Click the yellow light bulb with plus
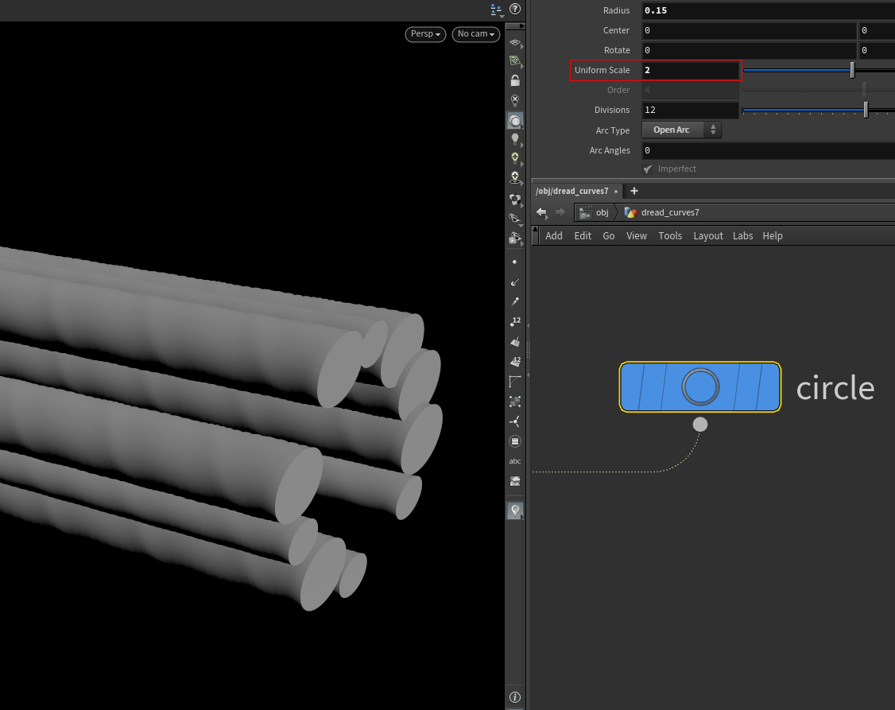 (x=515, y=158)
